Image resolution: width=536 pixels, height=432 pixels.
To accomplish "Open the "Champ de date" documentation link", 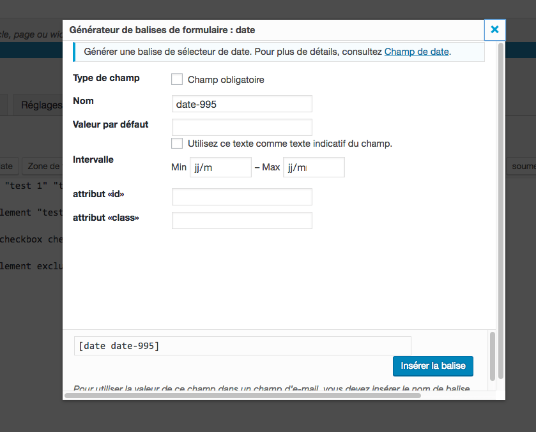I will tap(417, 52).
